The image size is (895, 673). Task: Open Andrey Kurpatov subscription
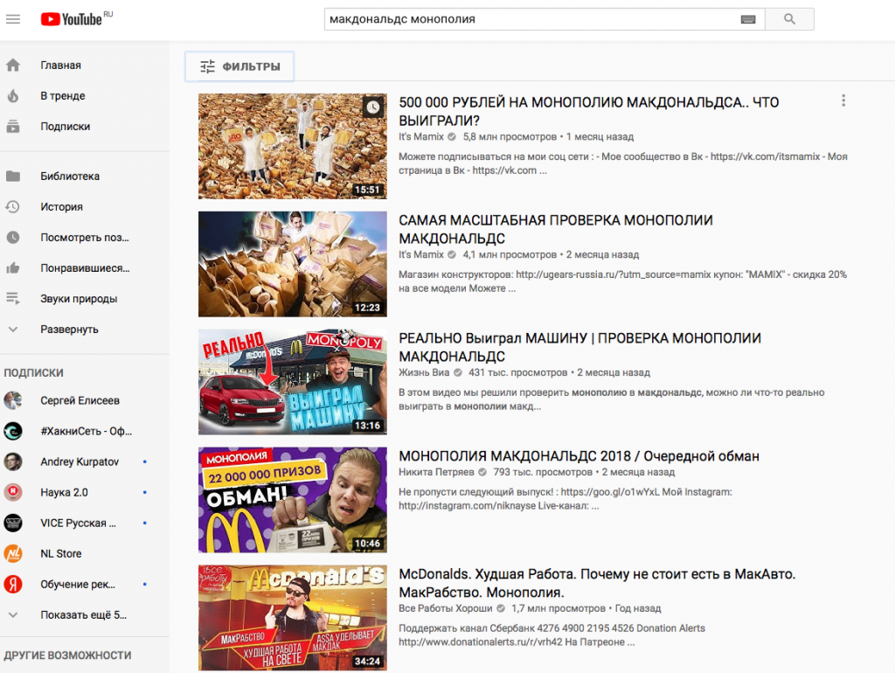80,461
